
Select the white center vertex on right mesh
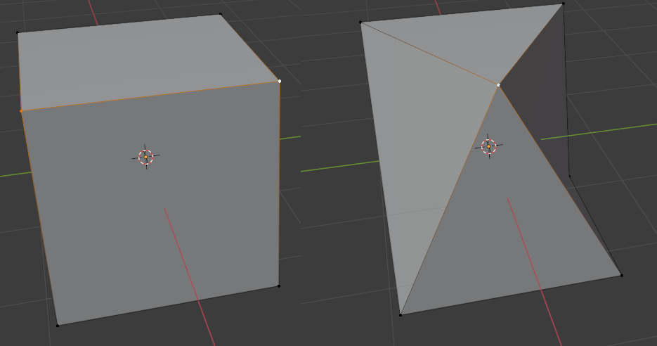click(498, 85)
